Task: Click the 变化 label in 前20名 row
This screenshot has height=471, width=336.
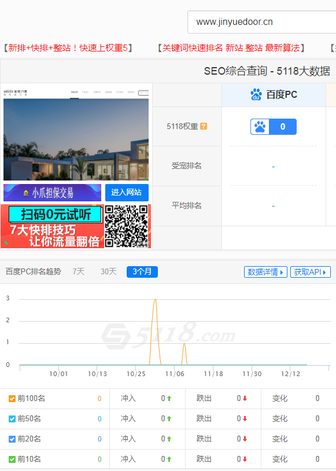Action: (280, 439)
